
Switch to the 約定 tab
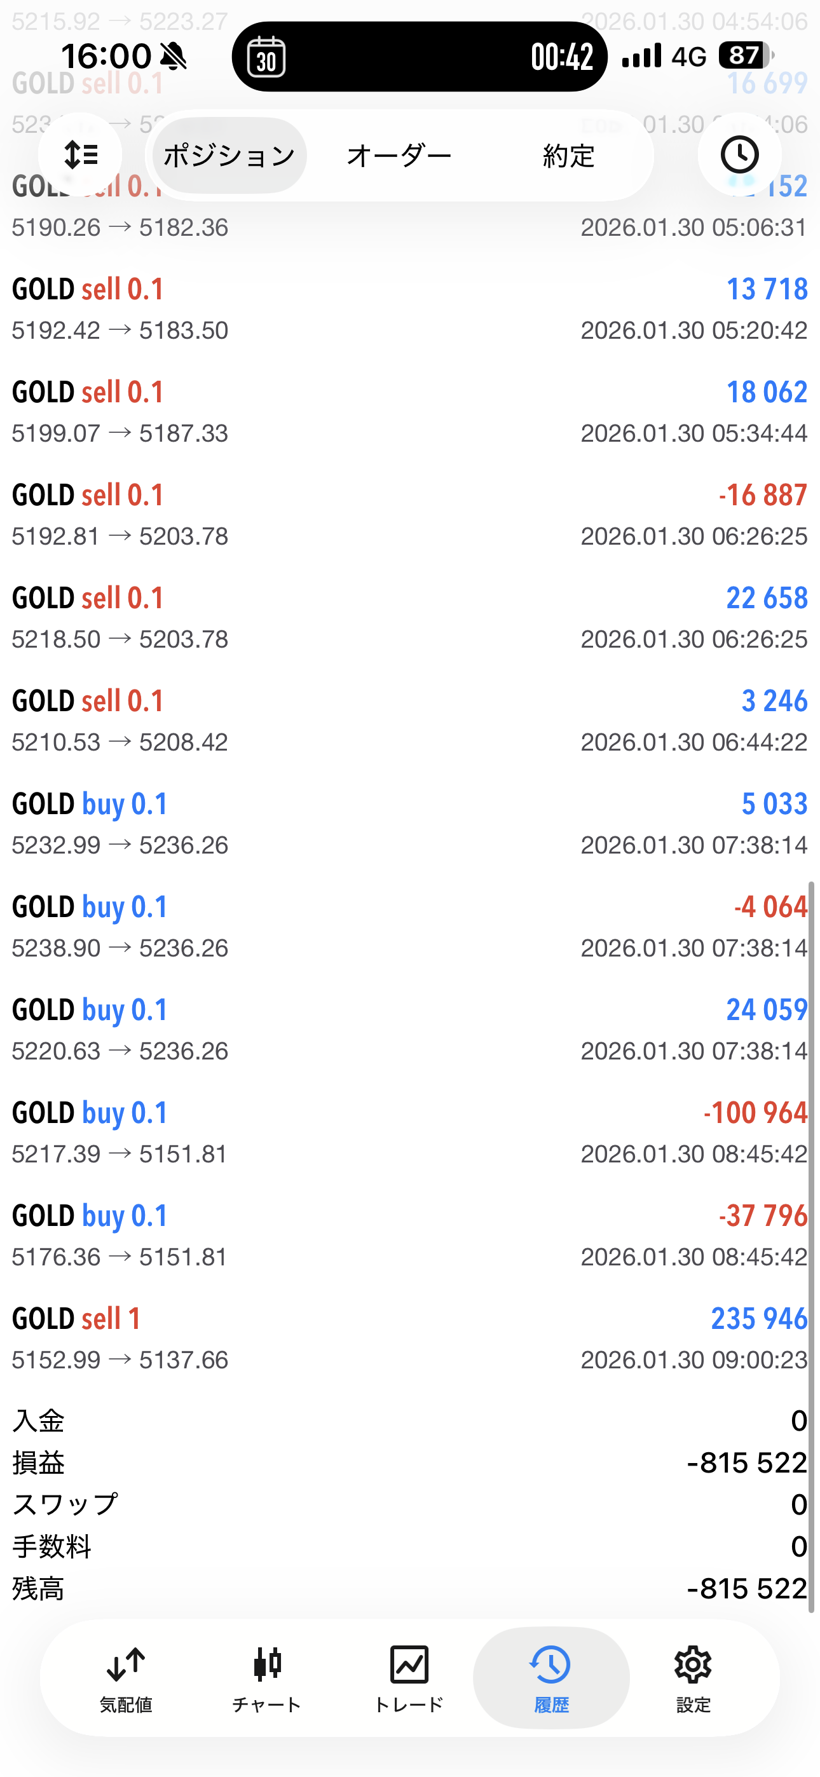[568, 156]
